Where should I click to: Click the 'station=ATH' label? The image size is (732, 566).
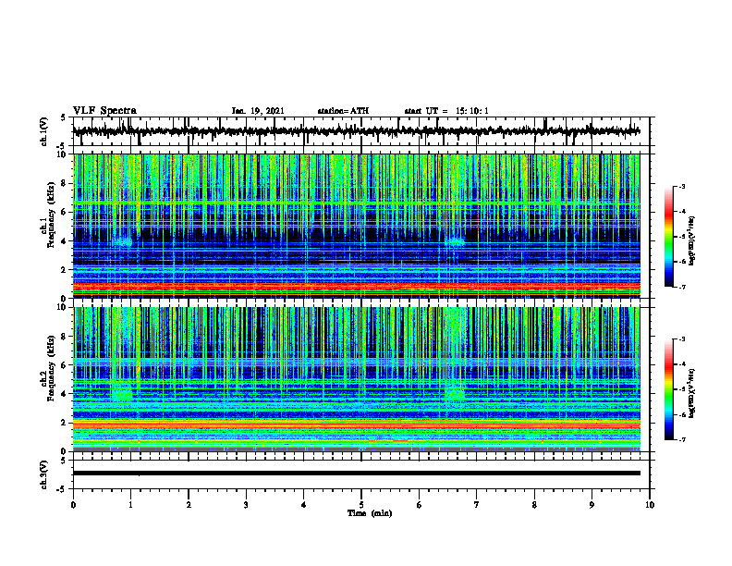tap(343, 111)
